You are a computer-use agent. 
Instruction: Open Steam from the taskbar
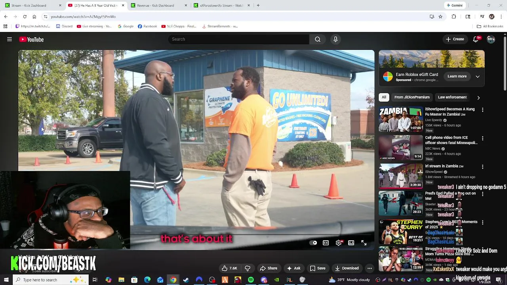tap(186, 280)
